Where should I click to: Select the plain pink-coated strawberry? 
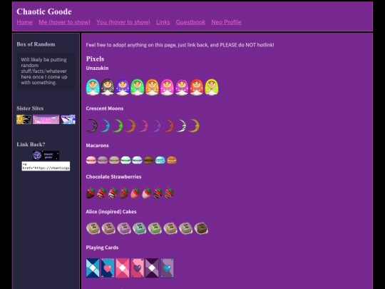135,193
